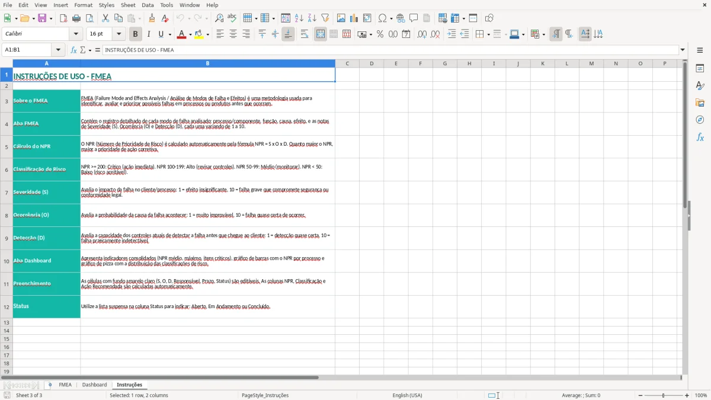711x400 pixels.
Task: Select column B header
Action: [x=207, y=63]
